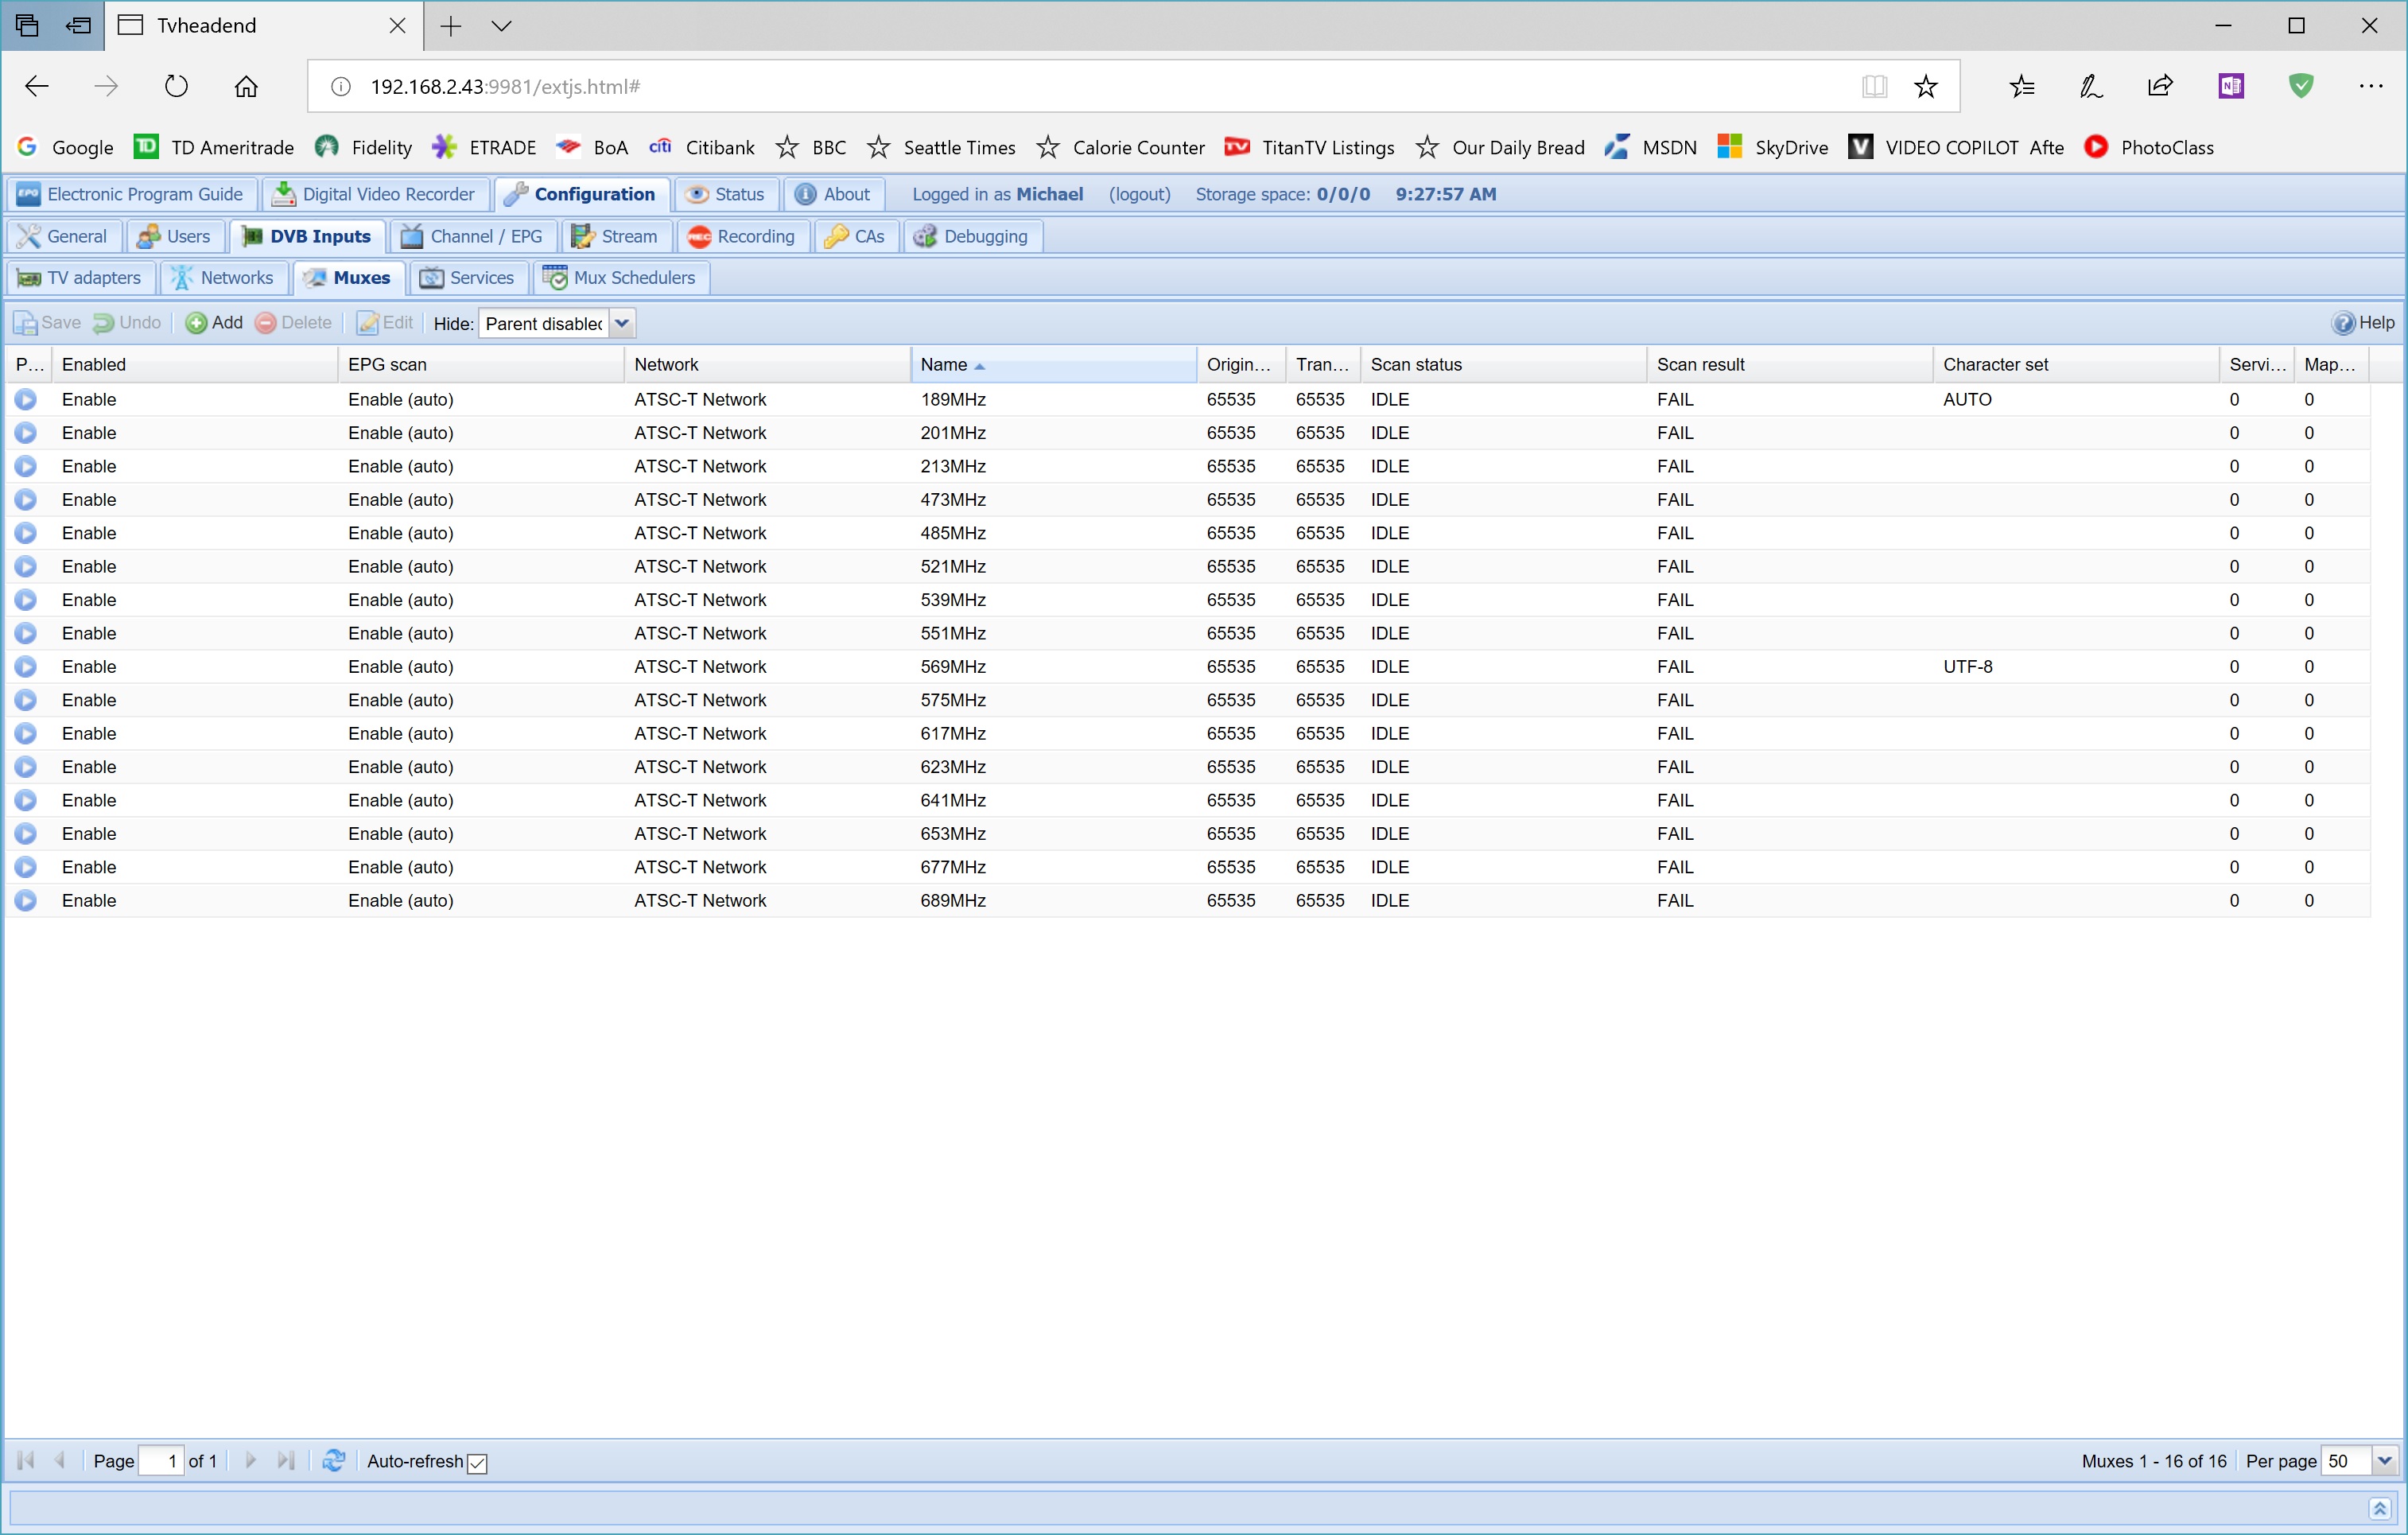Click the play icon for 189MHz mux
The height and width of the screenshot is (1535, 2408).
click(26, 399)
